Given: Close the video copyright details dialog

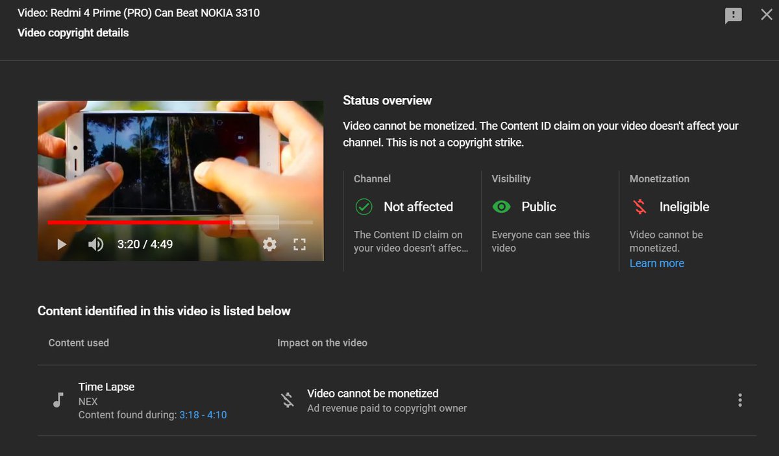Looking at the screenshot, I should [x=767, y=14].
